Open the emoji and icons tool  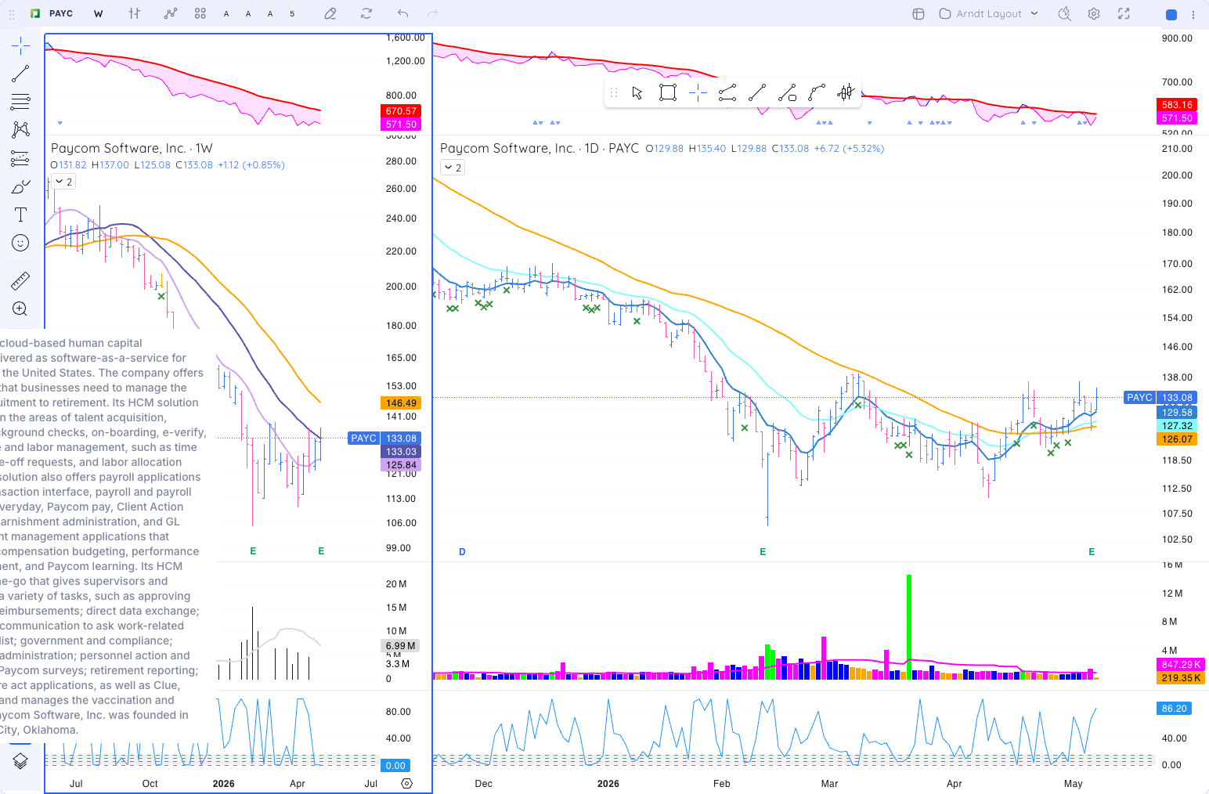(x=20, y=243)
